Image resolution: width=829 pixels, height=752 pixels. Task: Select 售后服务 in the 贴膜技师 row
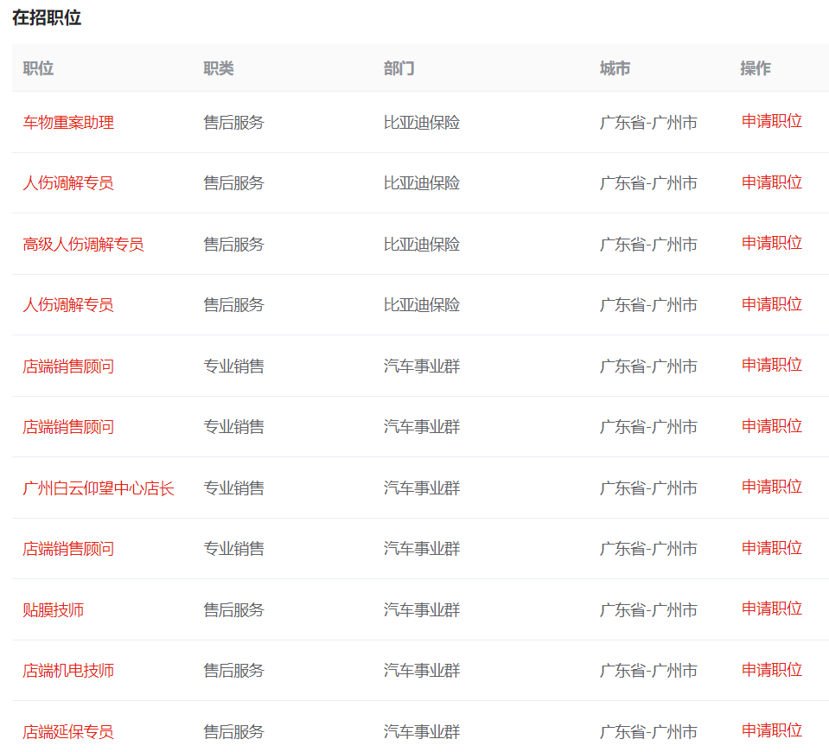tap(233, 610)
